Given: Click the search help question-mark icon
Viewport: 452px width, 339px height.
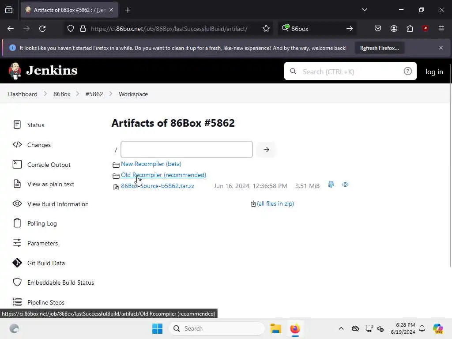Looking at the screenshot, I should pos(407,71).
